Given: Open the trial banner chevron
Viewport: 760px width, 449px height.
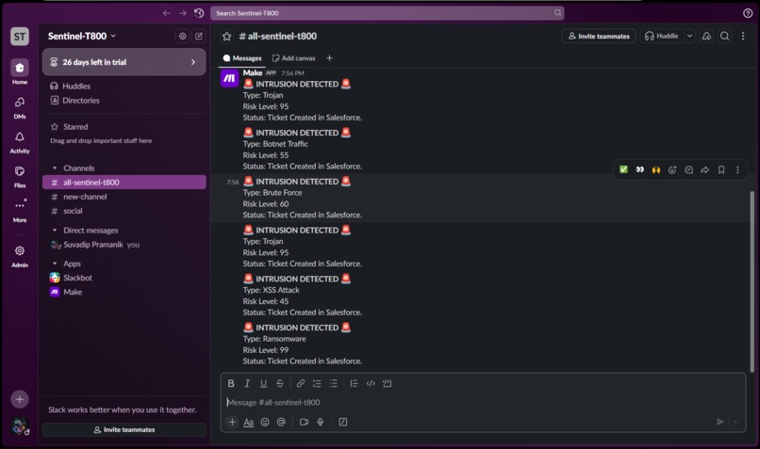Looking at the screenshot, I should 193,62.
